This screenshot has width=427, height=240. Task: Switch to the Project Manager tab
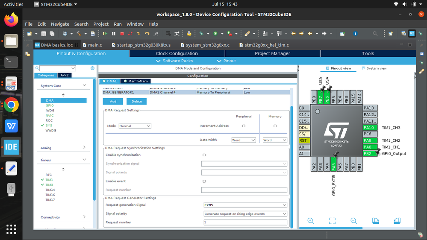[x=272, y=53]
